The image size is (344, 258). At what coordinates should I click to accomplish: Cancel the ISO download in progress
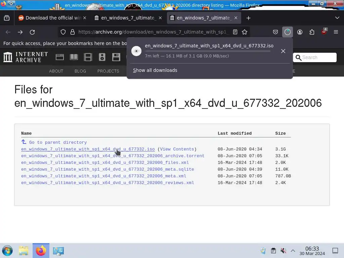click(x=283, y=51)
